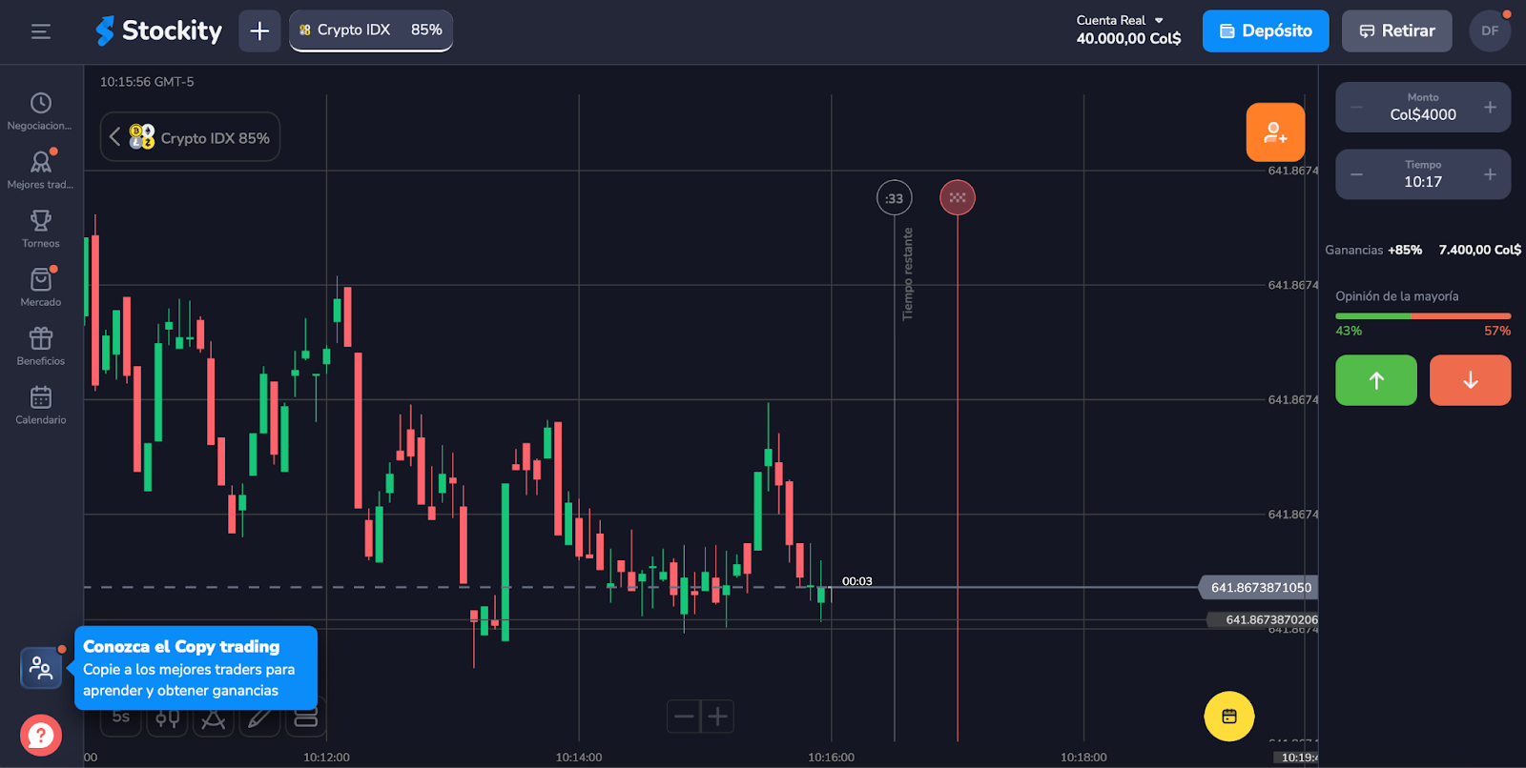Click the orange copy-trader icon on chart

[x=1275, y=132]
